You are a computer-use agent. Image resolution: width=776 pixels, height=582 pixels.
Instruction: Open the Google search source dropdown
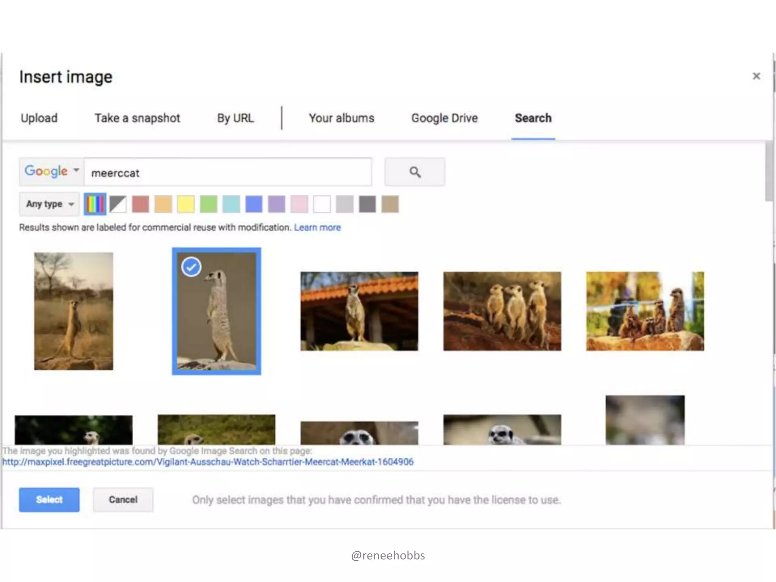[x=52, y=172]
